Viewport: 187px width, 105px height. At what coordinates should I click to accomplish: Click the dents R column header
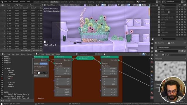pos(10,8)
